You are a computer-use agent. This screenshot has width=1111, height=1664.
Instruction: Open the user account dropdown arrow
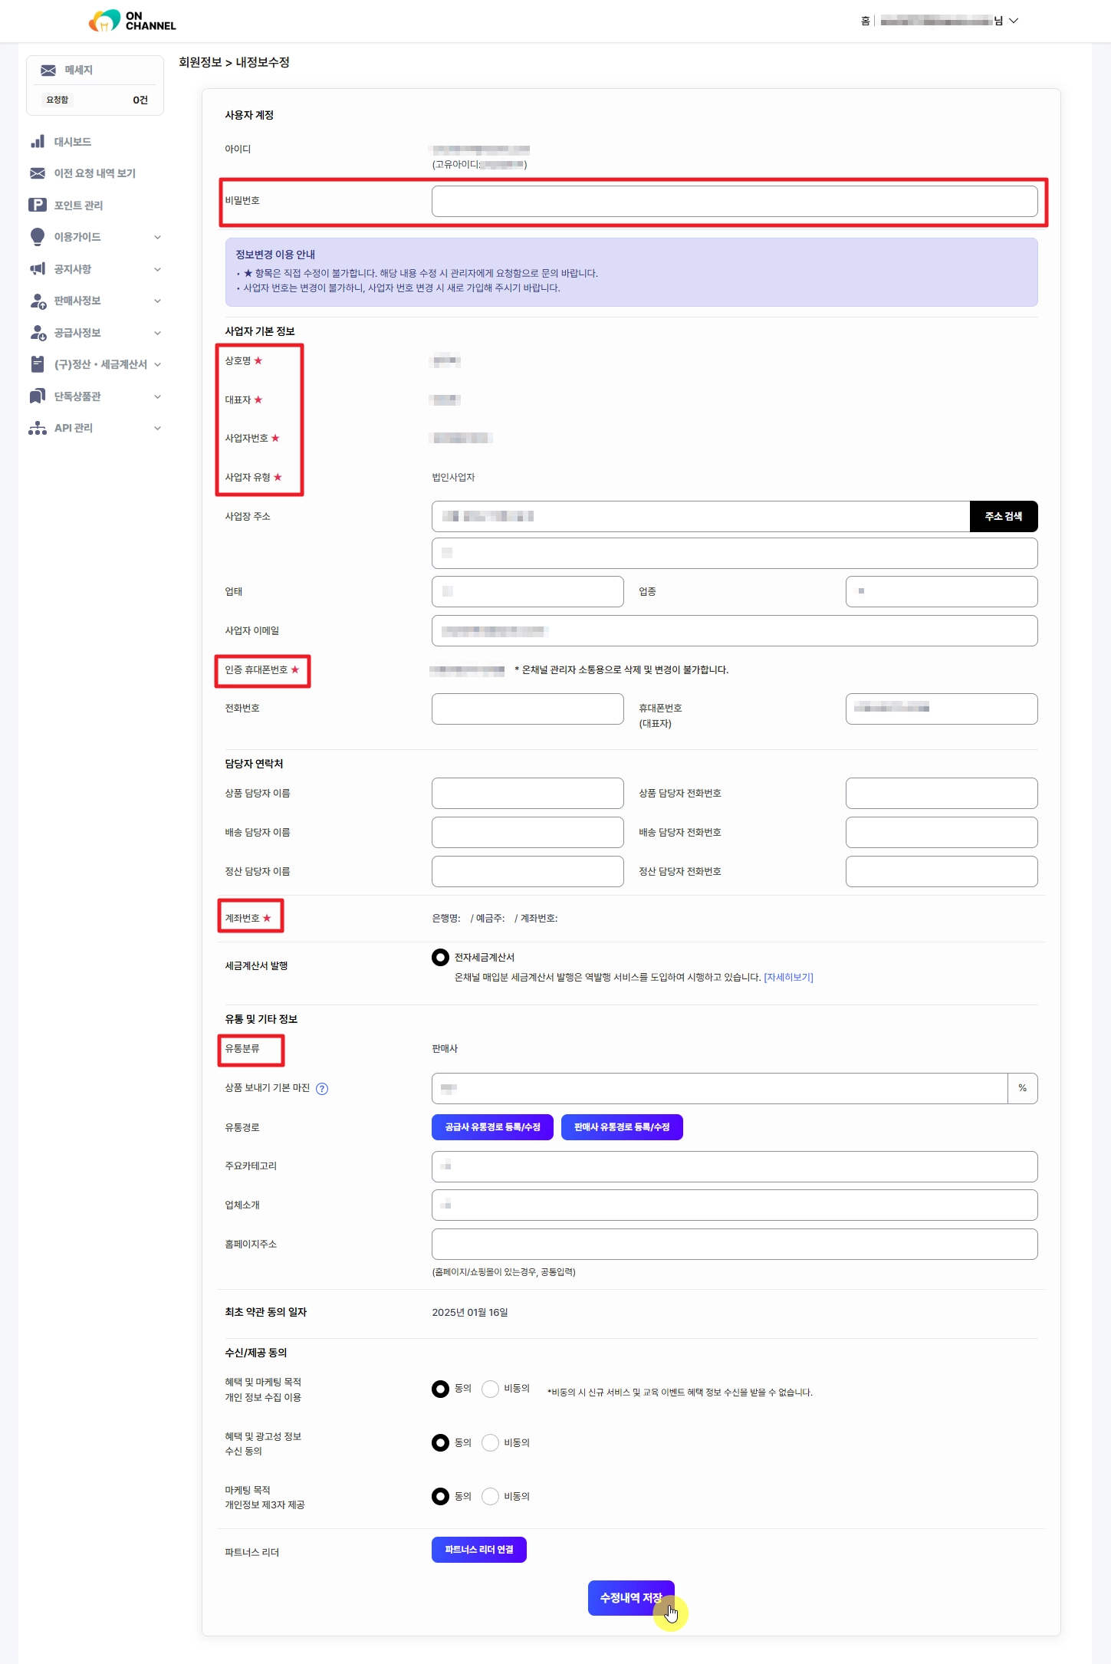coord(1014,21)
